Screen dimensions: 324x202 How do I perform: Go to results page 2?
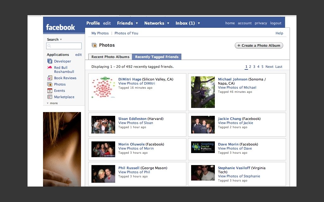(x=250, y=67)
